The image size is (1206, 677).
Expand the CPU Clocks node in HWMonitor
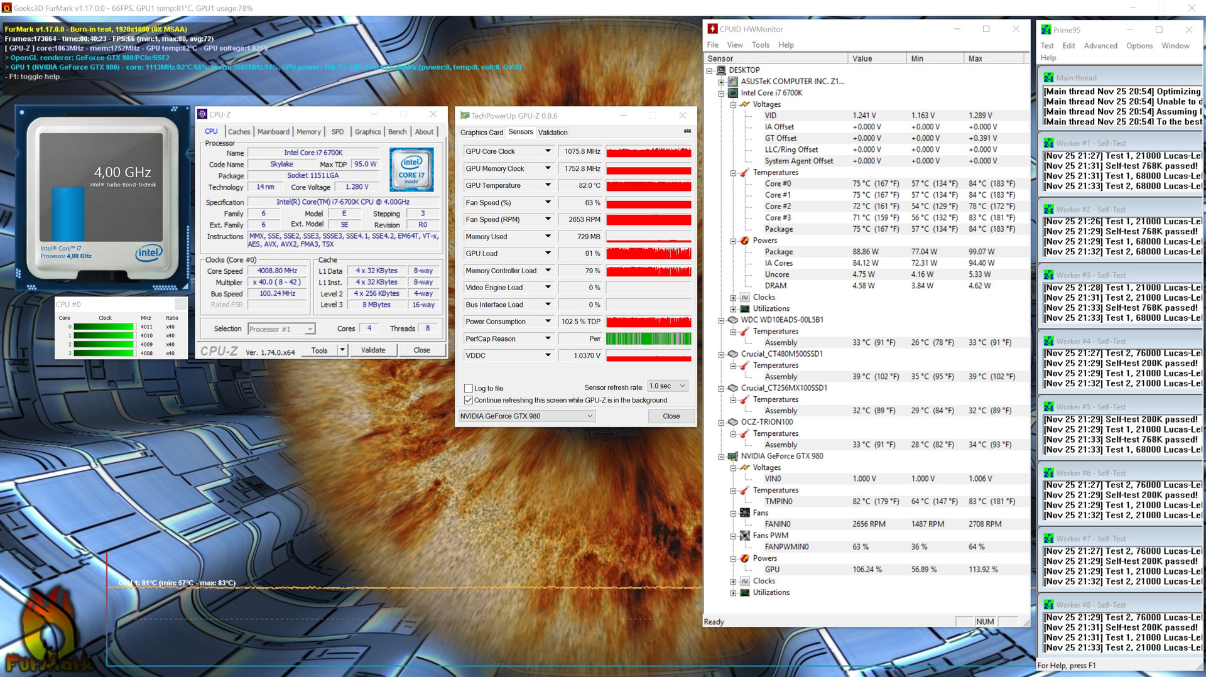click(x=732, y=298)
